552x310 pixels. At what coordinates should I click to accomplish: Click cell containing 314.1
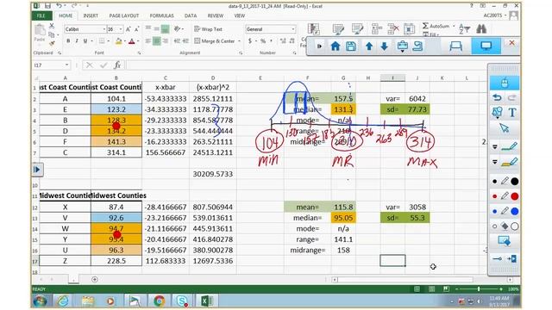point(116,152)
